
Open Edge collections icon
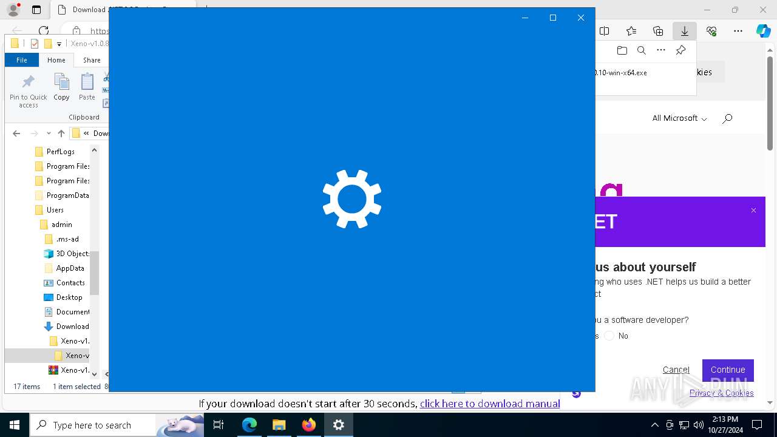(x=658, y=31)
